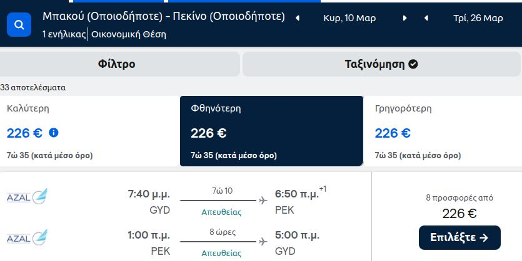The image size is (522, 261).
Task: Select the Καλύτερη sorting tab
Action: (90, 131)
